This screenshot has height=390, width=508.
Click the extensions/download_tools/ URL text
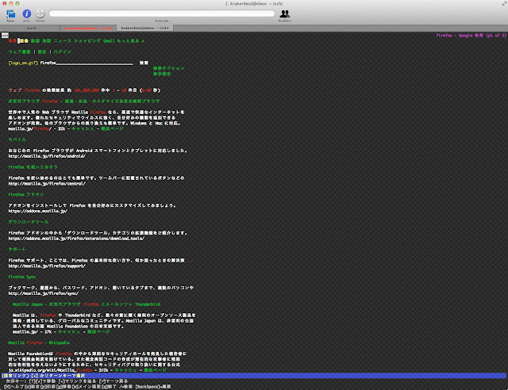76,239
